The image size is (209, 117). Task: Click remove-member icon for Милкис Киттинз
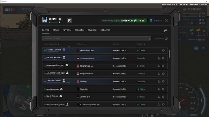click(159, 58)
